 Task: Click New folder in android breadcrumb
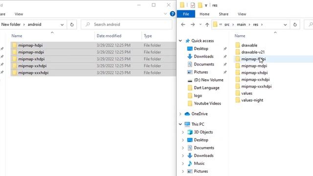(x=11, y=24)
